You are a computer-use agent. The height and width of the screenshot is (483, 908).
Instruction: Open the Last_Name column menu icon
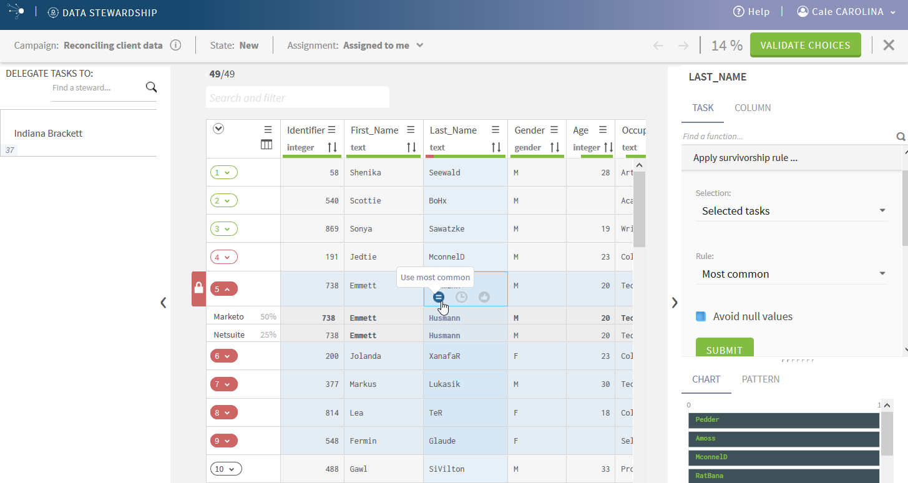point(495,130)
